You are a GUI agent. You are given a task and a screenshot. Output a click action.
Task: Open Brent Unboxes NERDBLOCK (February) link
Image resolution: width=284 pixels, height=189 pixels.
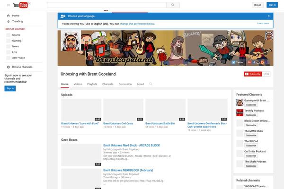[128, 171]
